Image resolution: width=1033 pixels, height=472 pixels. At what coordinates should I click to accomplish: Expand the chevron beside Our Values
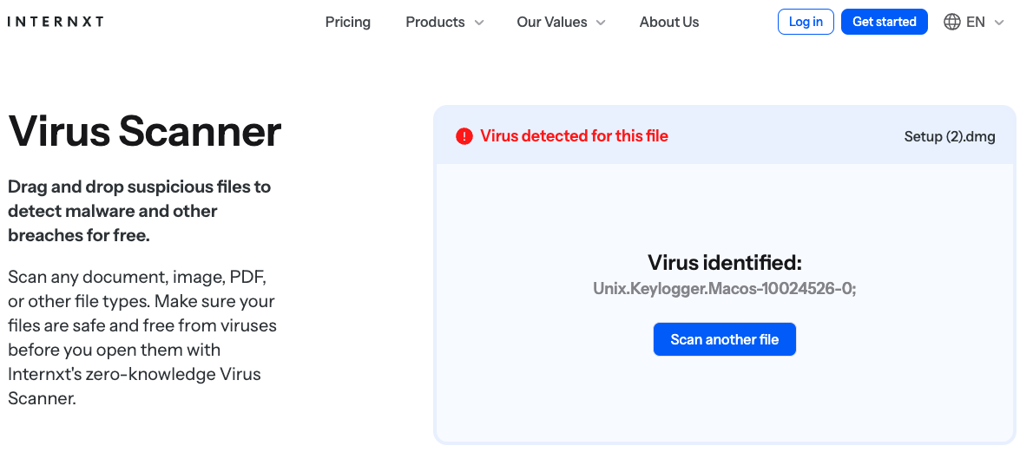pyautogui.click(x=601, y=23)
